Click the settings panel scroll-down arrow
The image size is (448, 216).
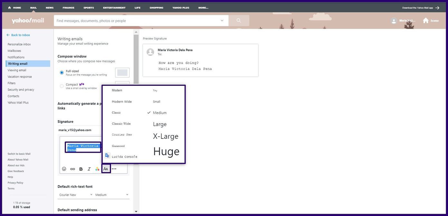click(136, 211)
